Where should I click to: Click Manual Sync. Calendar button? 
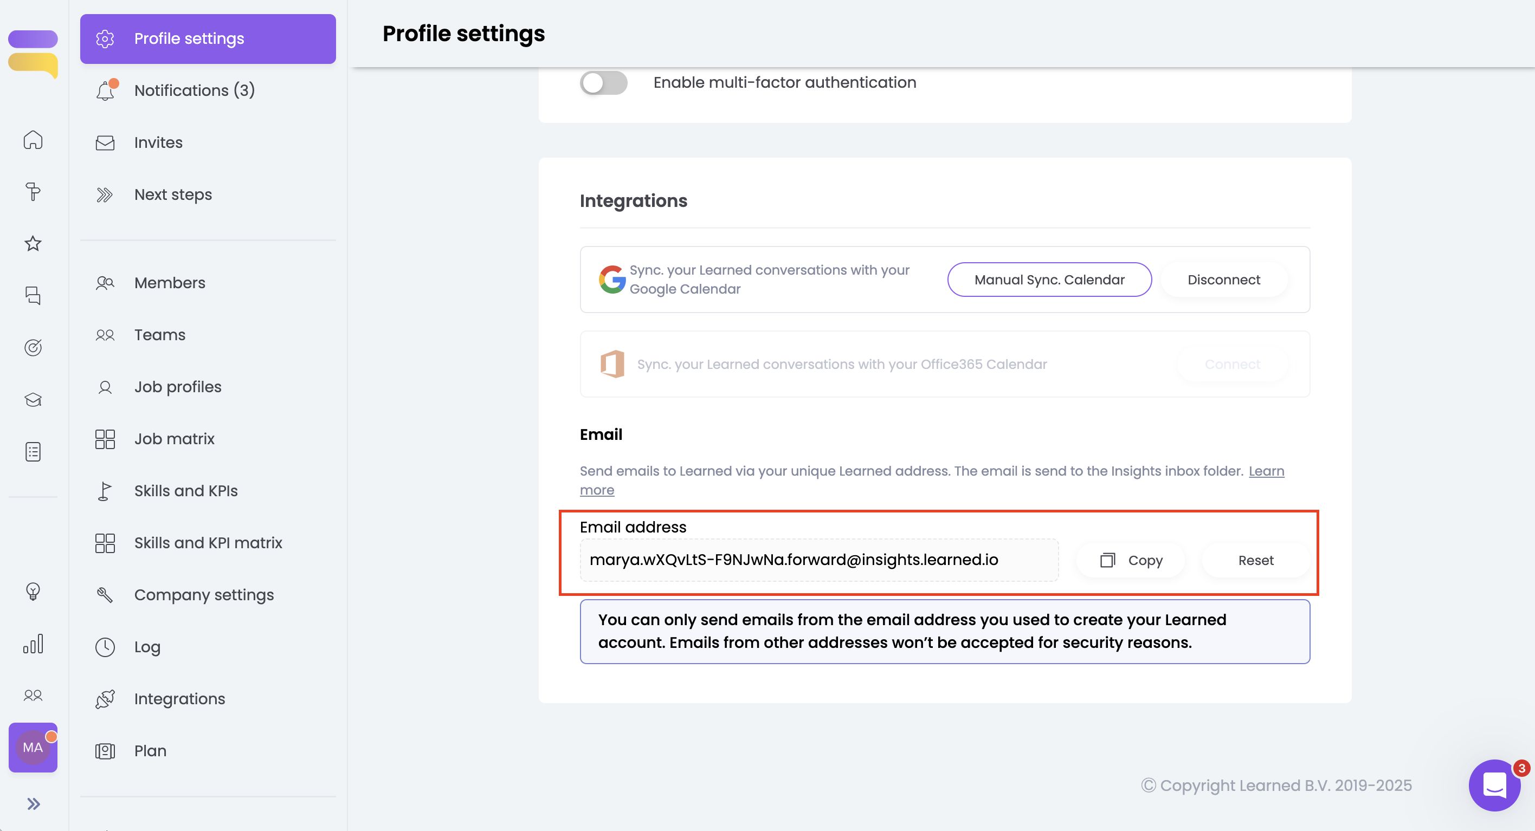point(1049,280)
